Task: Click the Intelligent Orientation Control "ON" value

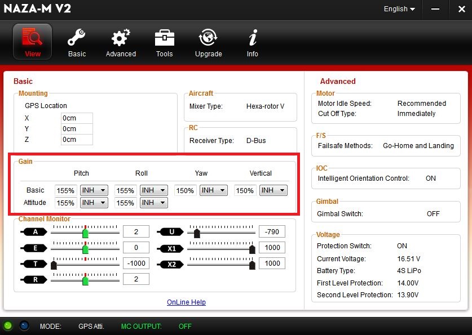Action: [431, 178]
